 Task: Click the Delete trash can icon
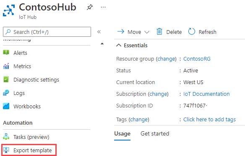tap(159, 32)
